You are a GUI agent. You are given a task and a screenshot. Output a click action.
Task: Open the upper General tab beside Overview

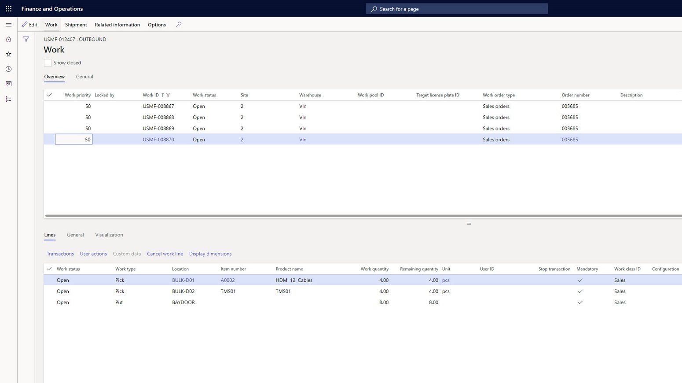(x=84, y=77)
